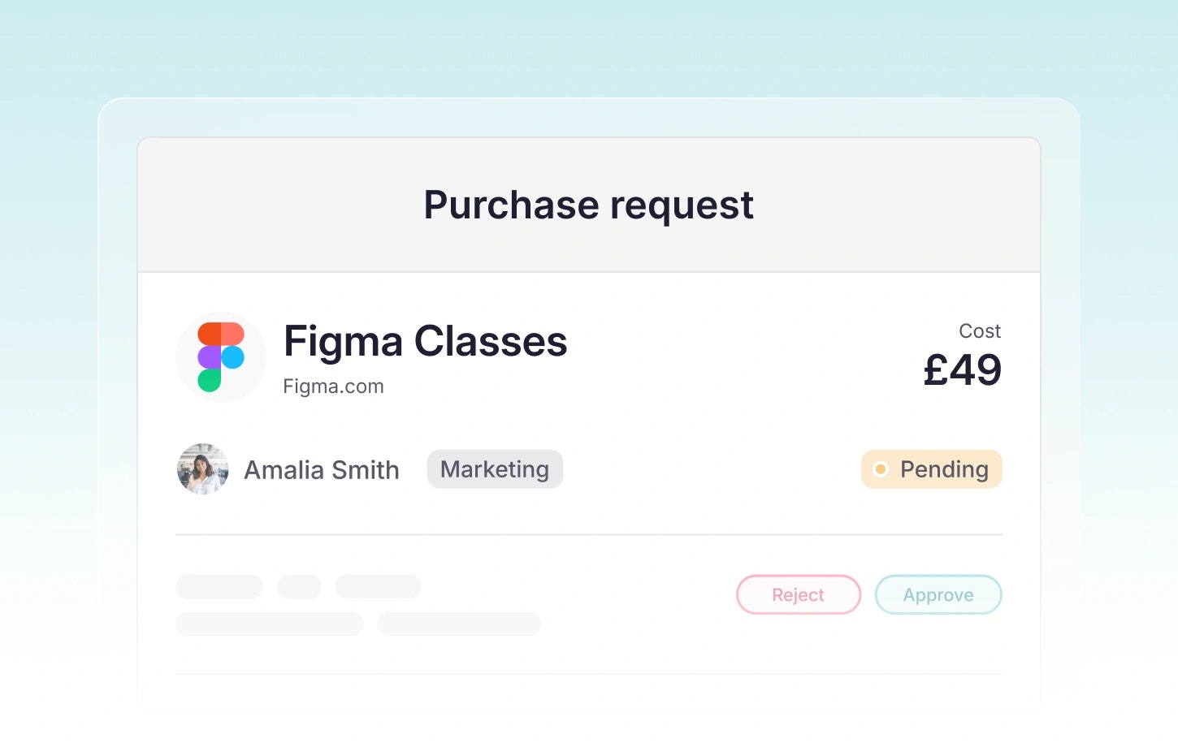Click the shortest placeholder bar in upper skeleton row

click(299, 586)
